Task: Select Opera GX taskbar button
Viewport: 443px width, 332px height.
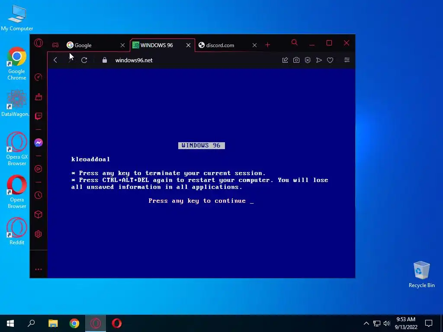Action: point(96,323)
